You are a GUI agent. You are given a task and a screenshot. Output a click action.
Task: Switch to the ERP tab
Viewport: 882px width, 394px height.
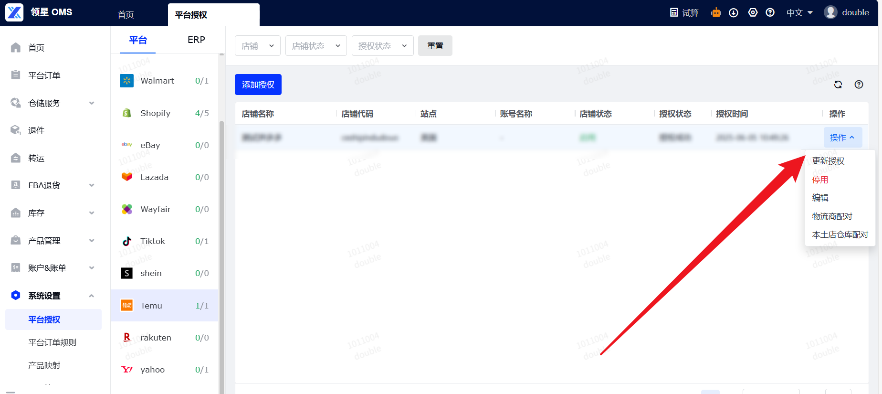[x=196, y=40]
